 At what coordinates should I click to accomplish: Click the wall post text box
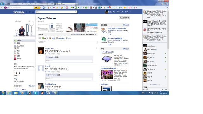click(68, 42)
